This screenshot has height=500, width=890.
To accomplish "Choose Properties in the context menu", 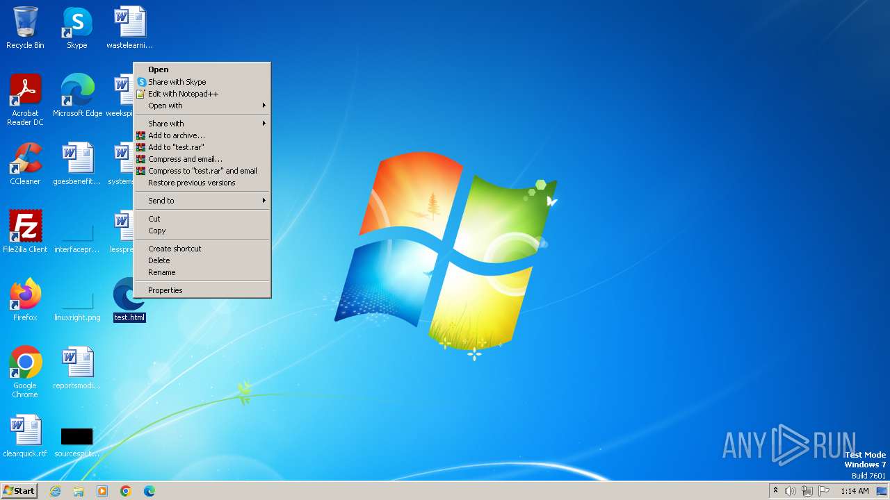I will point(202,290).
